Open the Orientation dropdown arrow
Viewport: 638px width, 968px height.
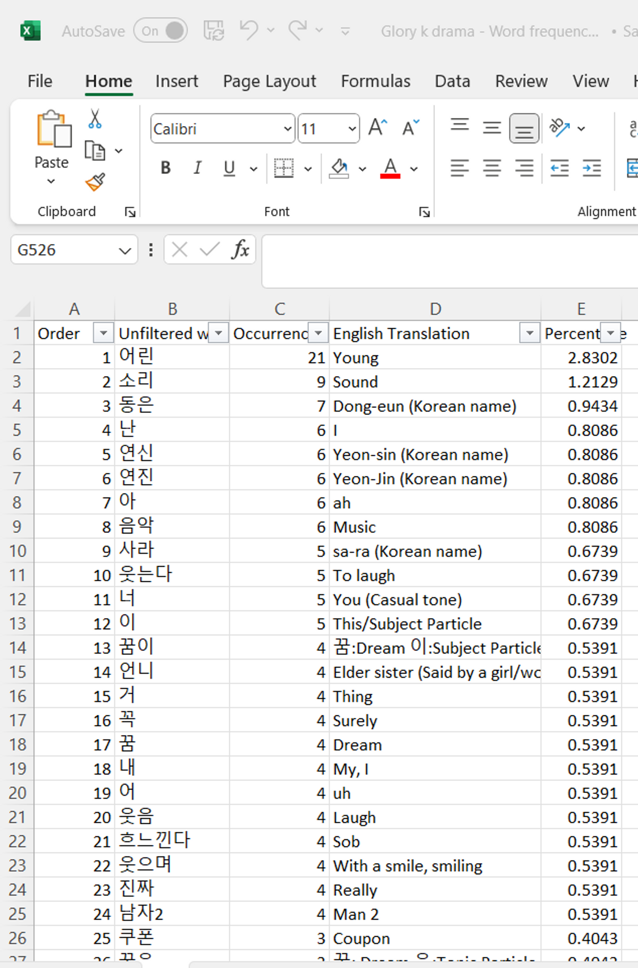[582, 128]
